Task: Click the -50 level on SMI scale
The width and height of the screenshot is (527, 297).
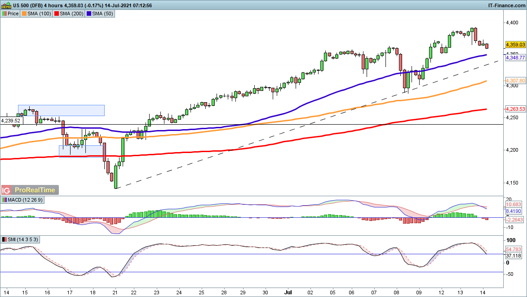Action: [510, 274]
